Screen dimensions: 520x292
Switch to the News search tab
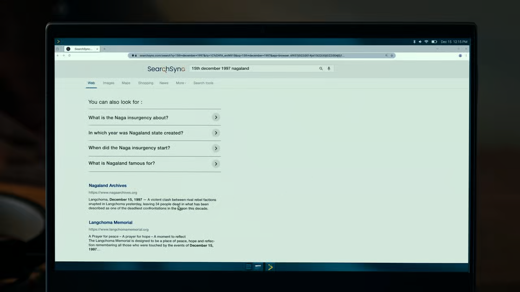click(x=164, y=83)
